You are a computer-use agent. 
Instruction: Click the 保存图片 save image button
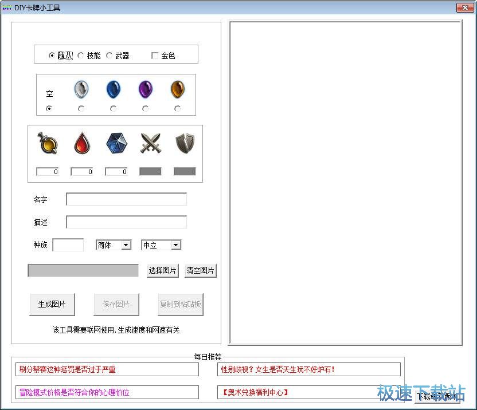[x=116, y=305]
